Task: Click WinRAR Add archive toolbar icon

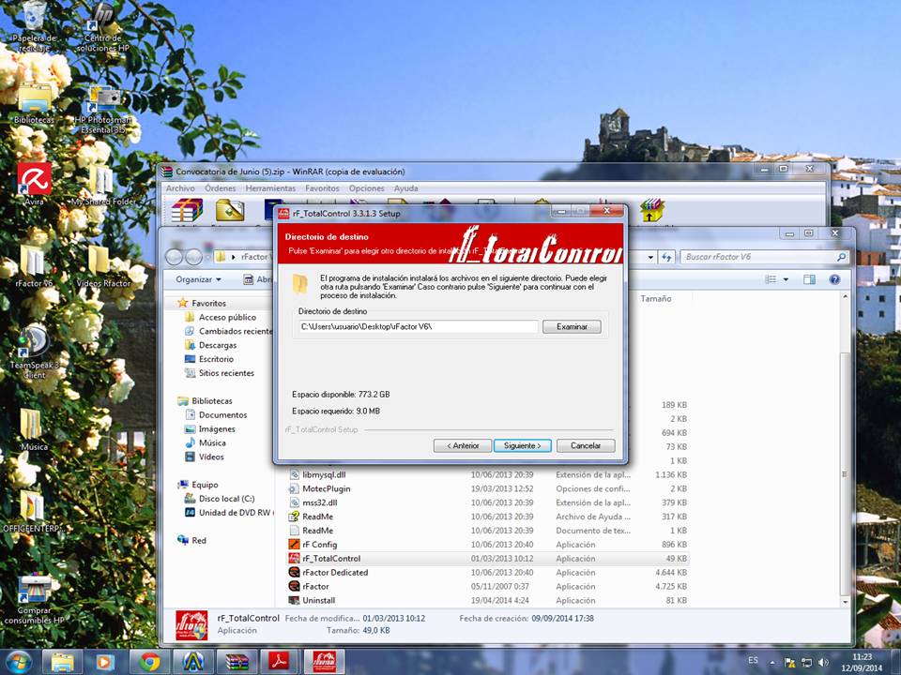Action: coord(188,211)
